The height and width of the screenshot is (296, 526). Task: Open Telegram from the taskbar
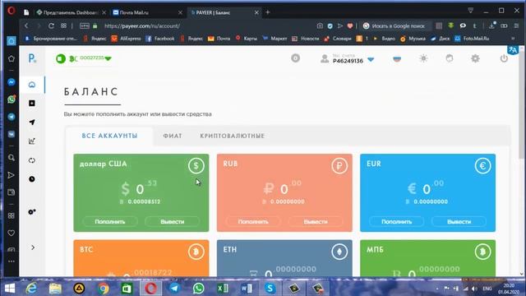coord(174,289)
